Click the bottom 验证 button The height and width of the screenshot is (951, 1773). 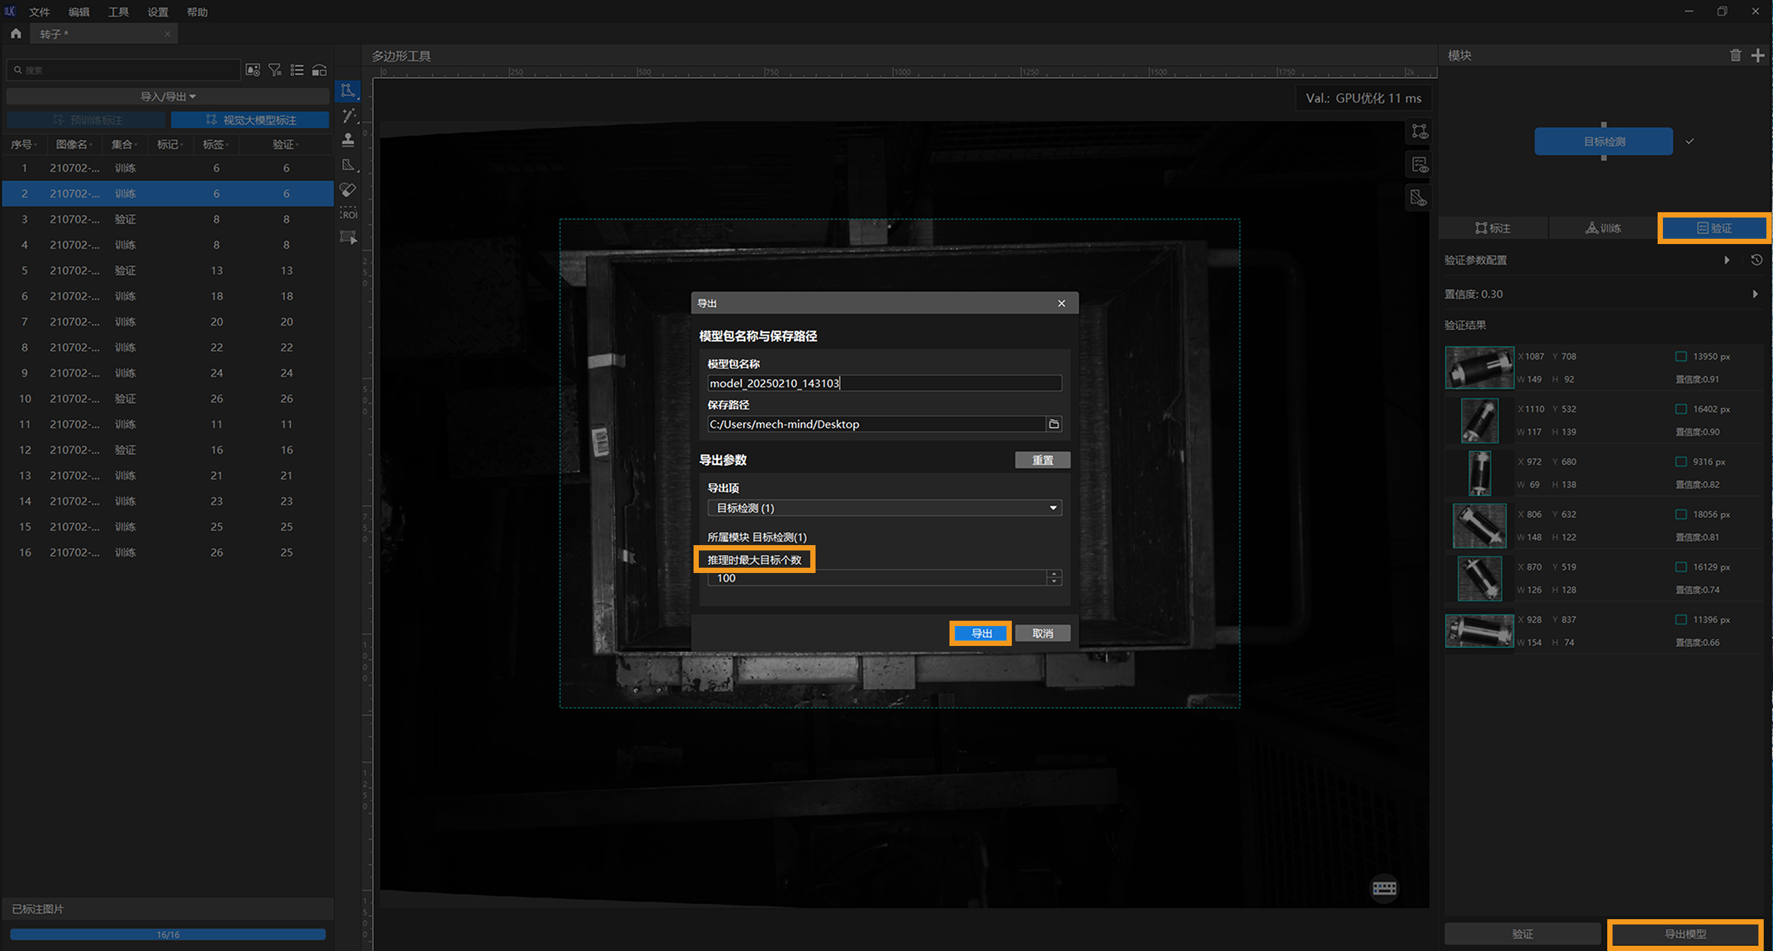(1522, 934)
